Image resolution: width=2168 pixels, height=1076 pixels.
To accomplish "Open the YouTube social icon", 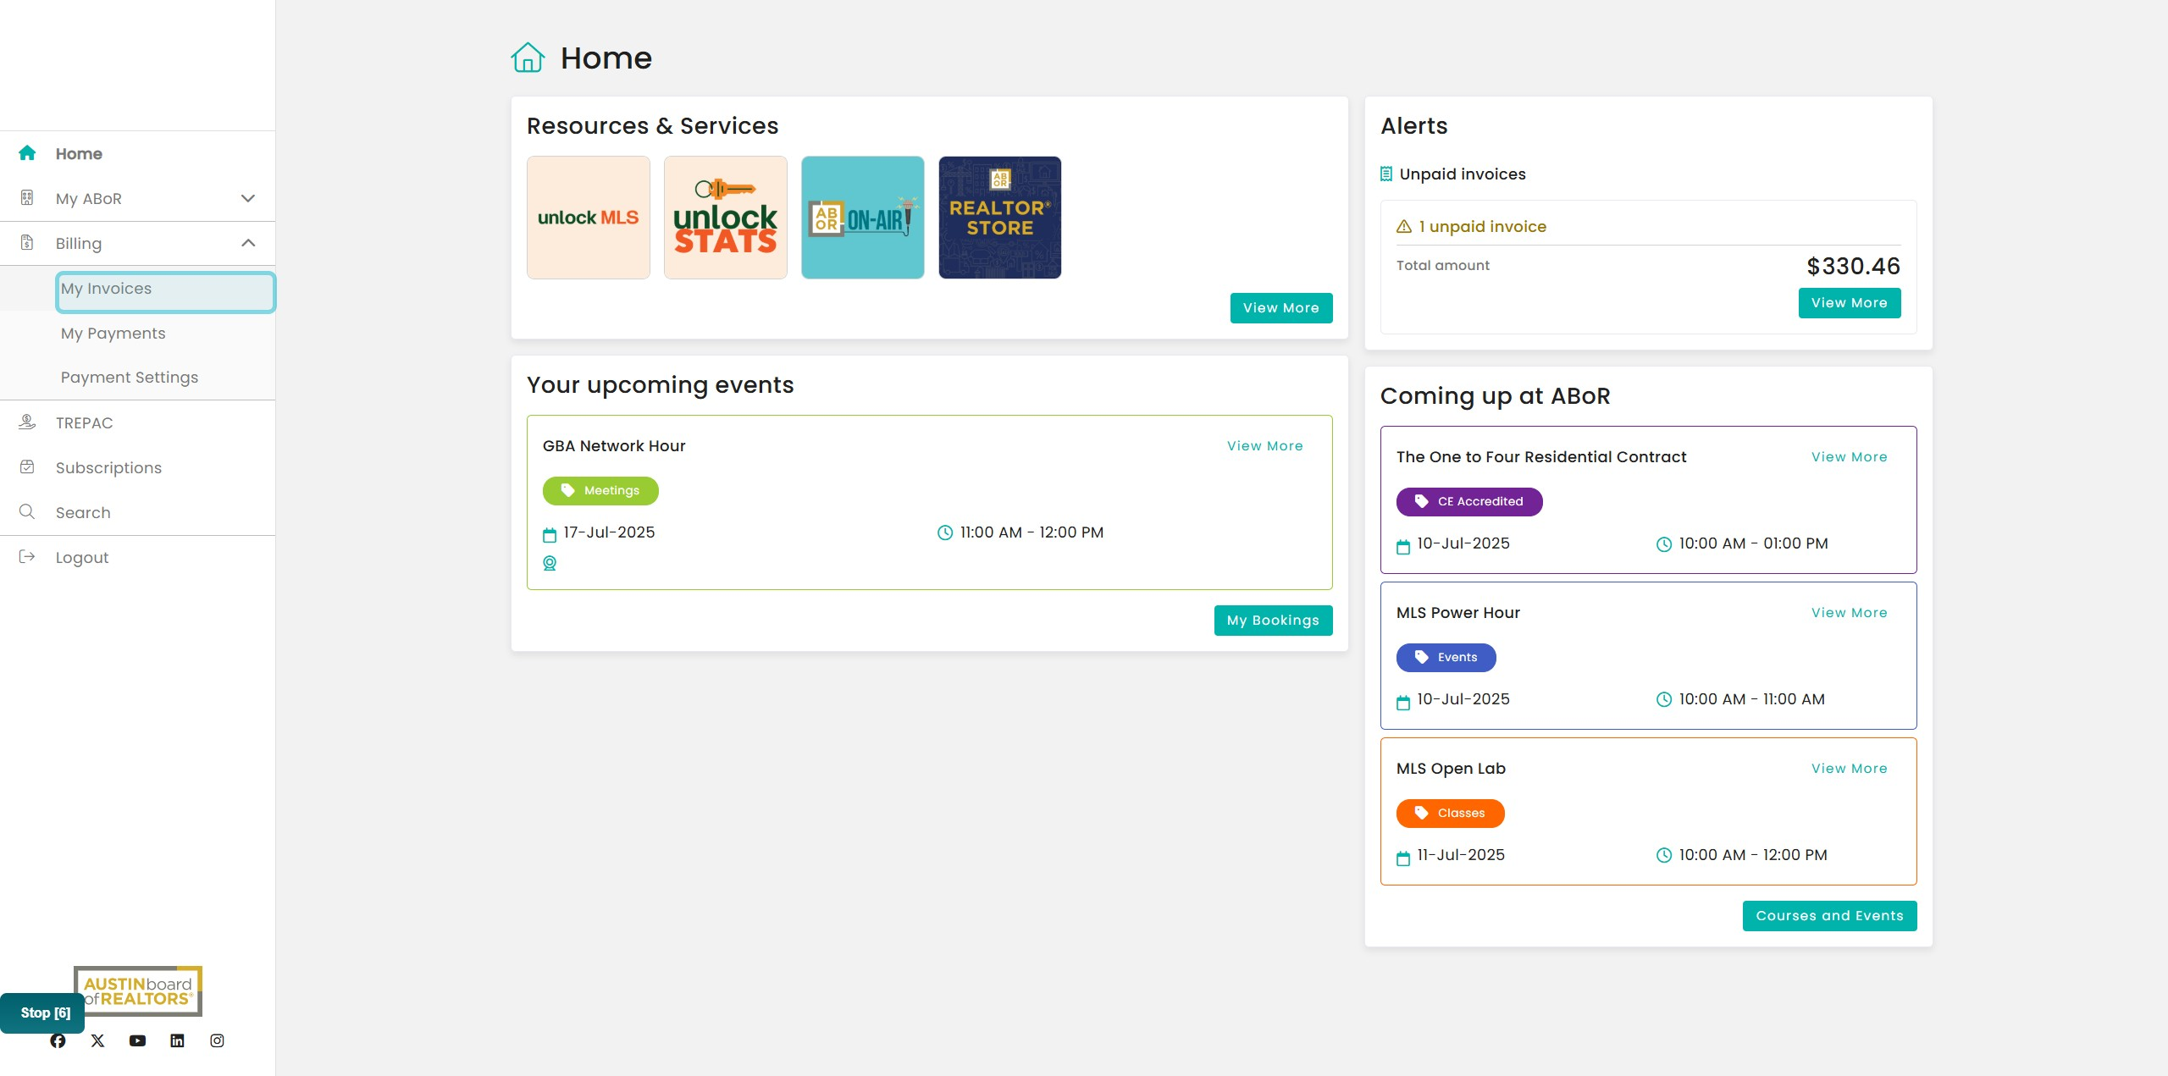I will tap(137, 1040).
